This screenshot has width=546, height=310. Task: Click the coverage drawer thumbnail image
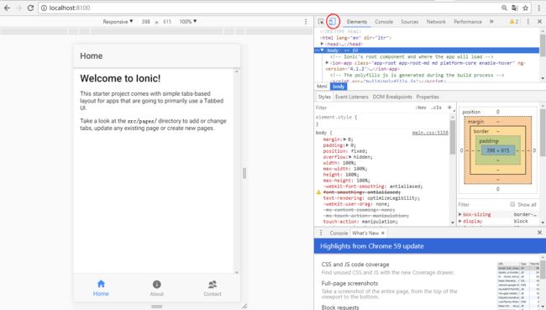(x=518, y=285)
